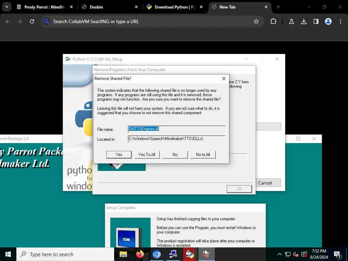The height and width of the screenshot is (261, 348).
Task: Close the Prody Parrot tab
Action: pyautogui.click(x=71, y=7)
